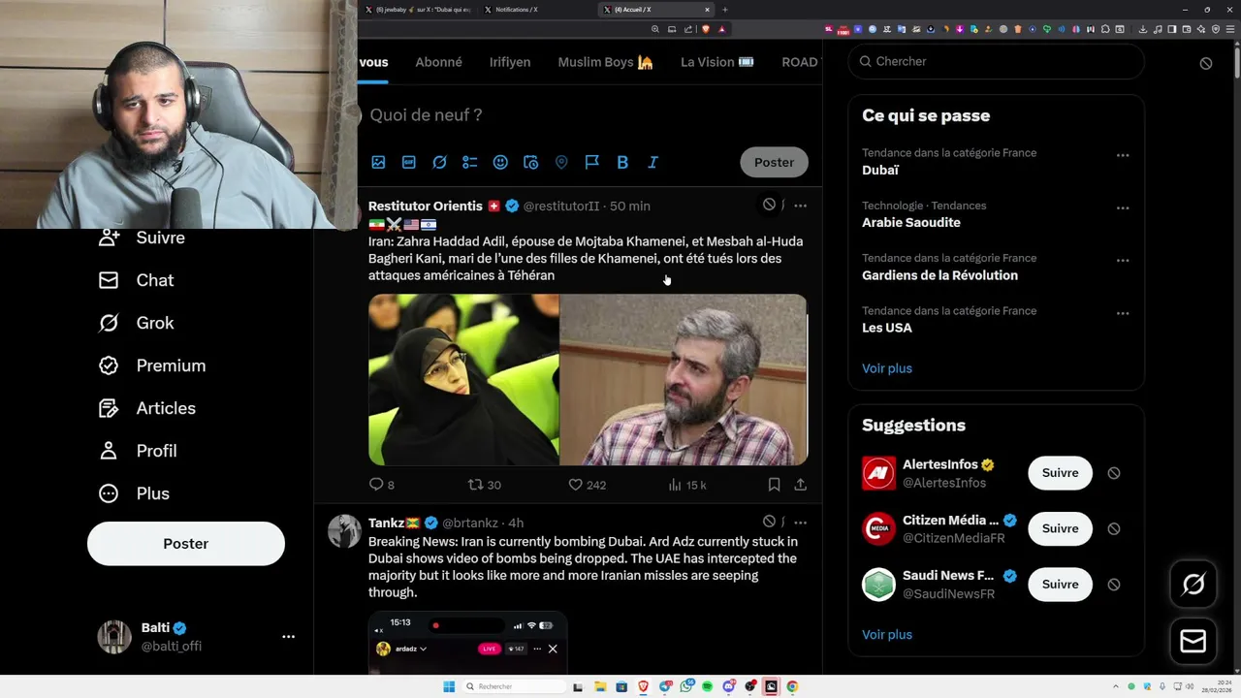This screenshot has width=1241, height=698.
Task: Open Articles in the sidebar
Action: pos(147,408)
